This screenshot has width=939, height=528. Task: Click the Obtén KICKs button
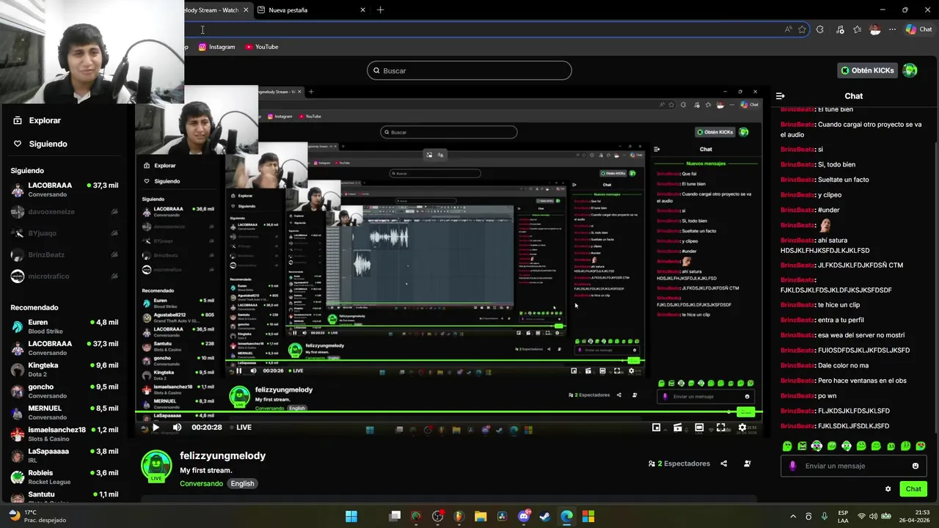tap(868, 70)
